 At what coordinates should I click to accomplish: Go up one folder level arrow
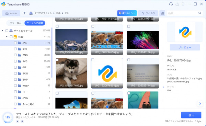click(24, 13)
